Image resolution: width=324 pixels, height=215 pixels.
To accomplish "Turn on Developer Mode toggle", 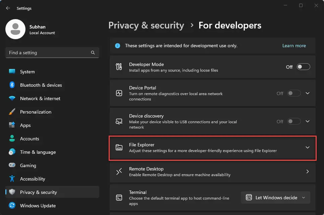I will point(303,67).
